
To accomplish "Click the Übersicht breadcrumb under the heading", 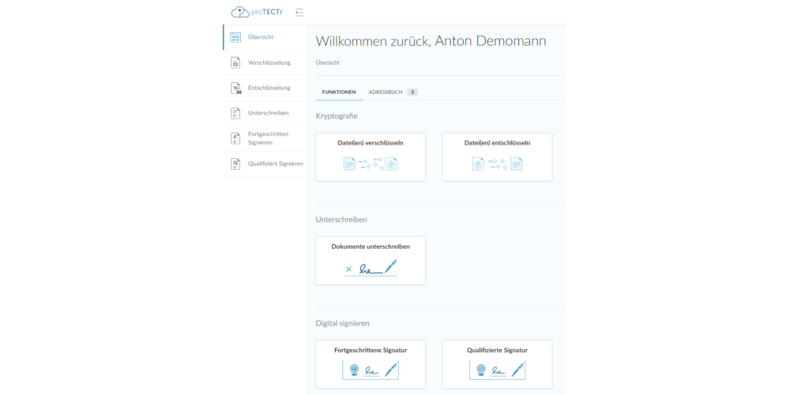I will click(x=328, y=63).
